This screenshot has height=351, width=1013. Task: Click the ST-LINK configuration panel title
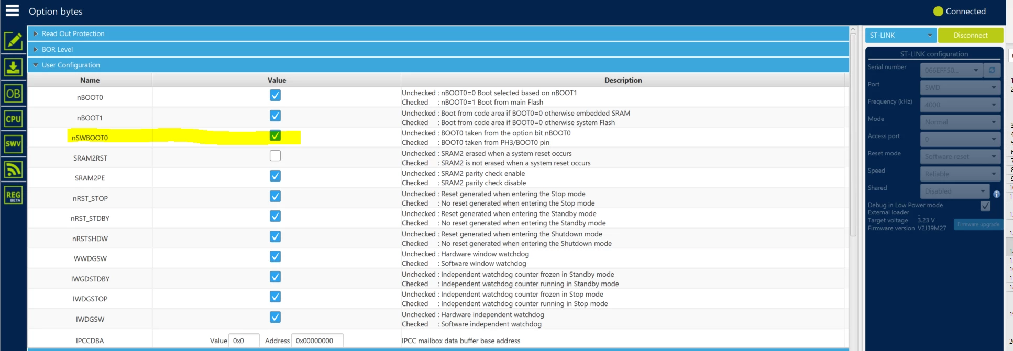[x=934, y=54]
